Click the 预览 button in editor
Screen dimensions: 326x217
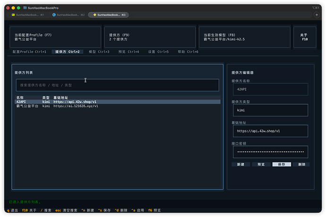[261, 165]
